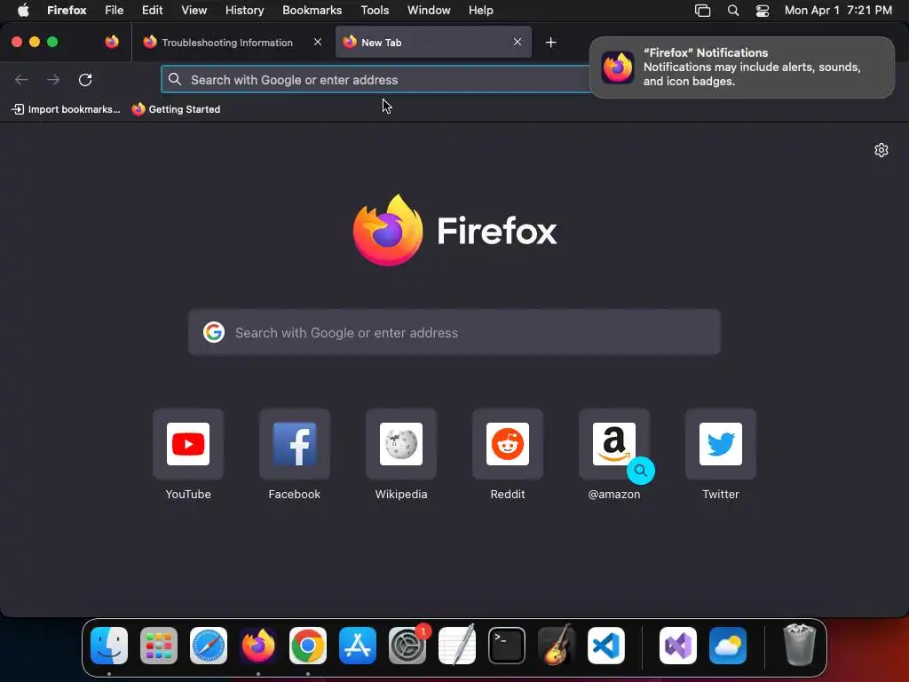Click Import bookmarks in bookmarks toolbar
Image resolution: width=909 pixels, height=682 pixels.
[66, 109]
